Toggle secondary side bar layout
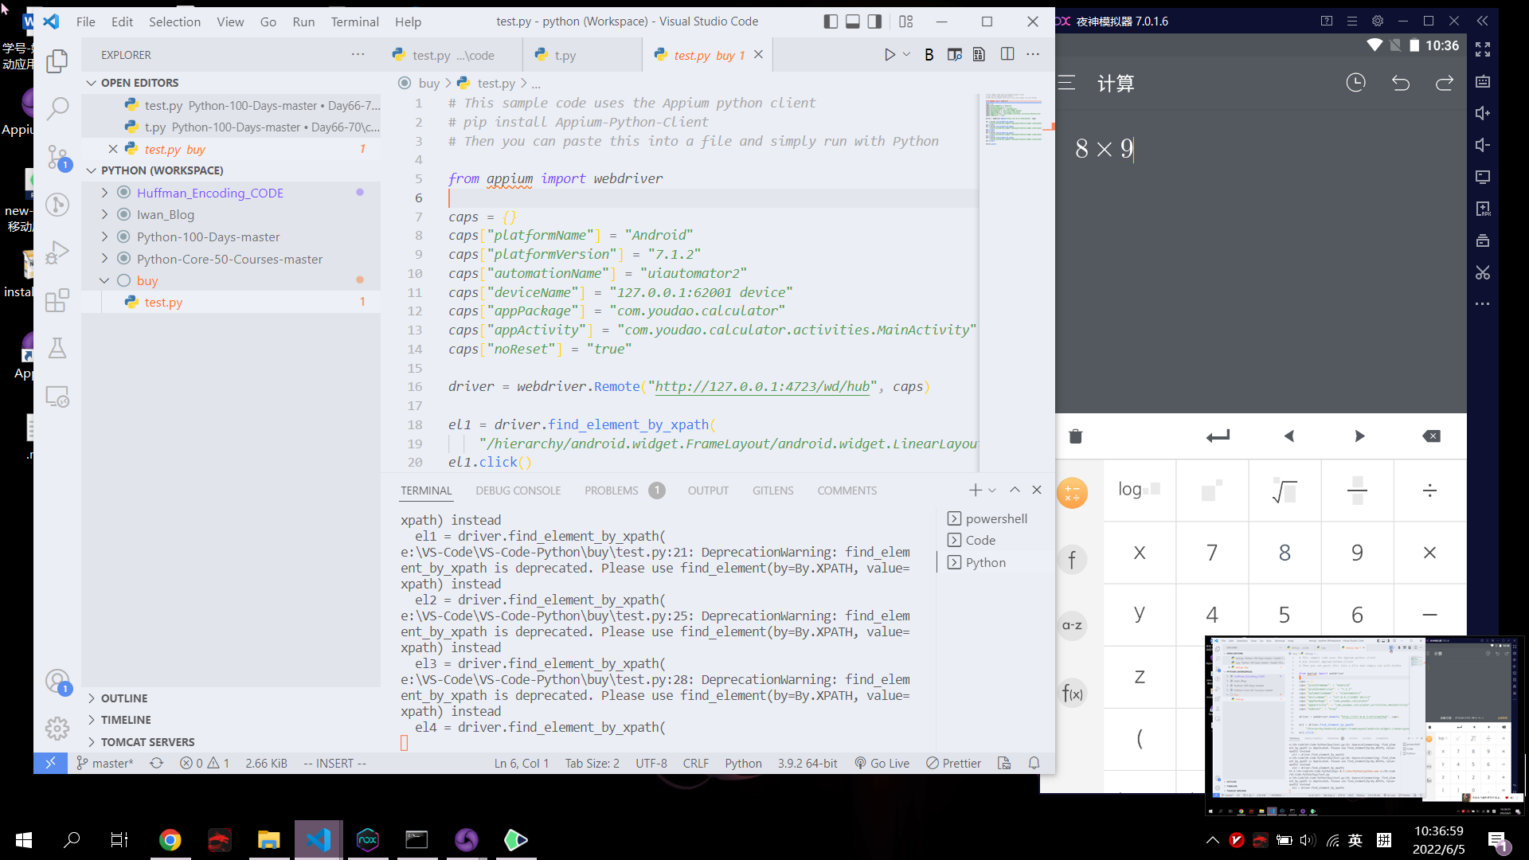 874,21
